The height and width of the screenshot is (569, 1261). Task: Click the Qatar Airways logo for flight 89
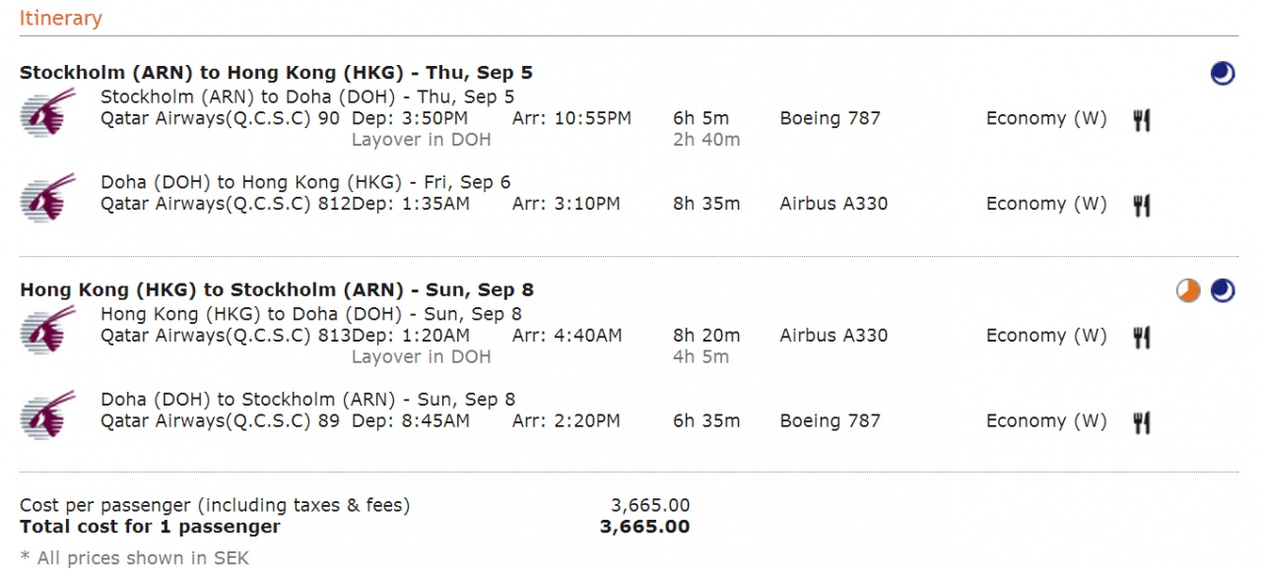48,415
